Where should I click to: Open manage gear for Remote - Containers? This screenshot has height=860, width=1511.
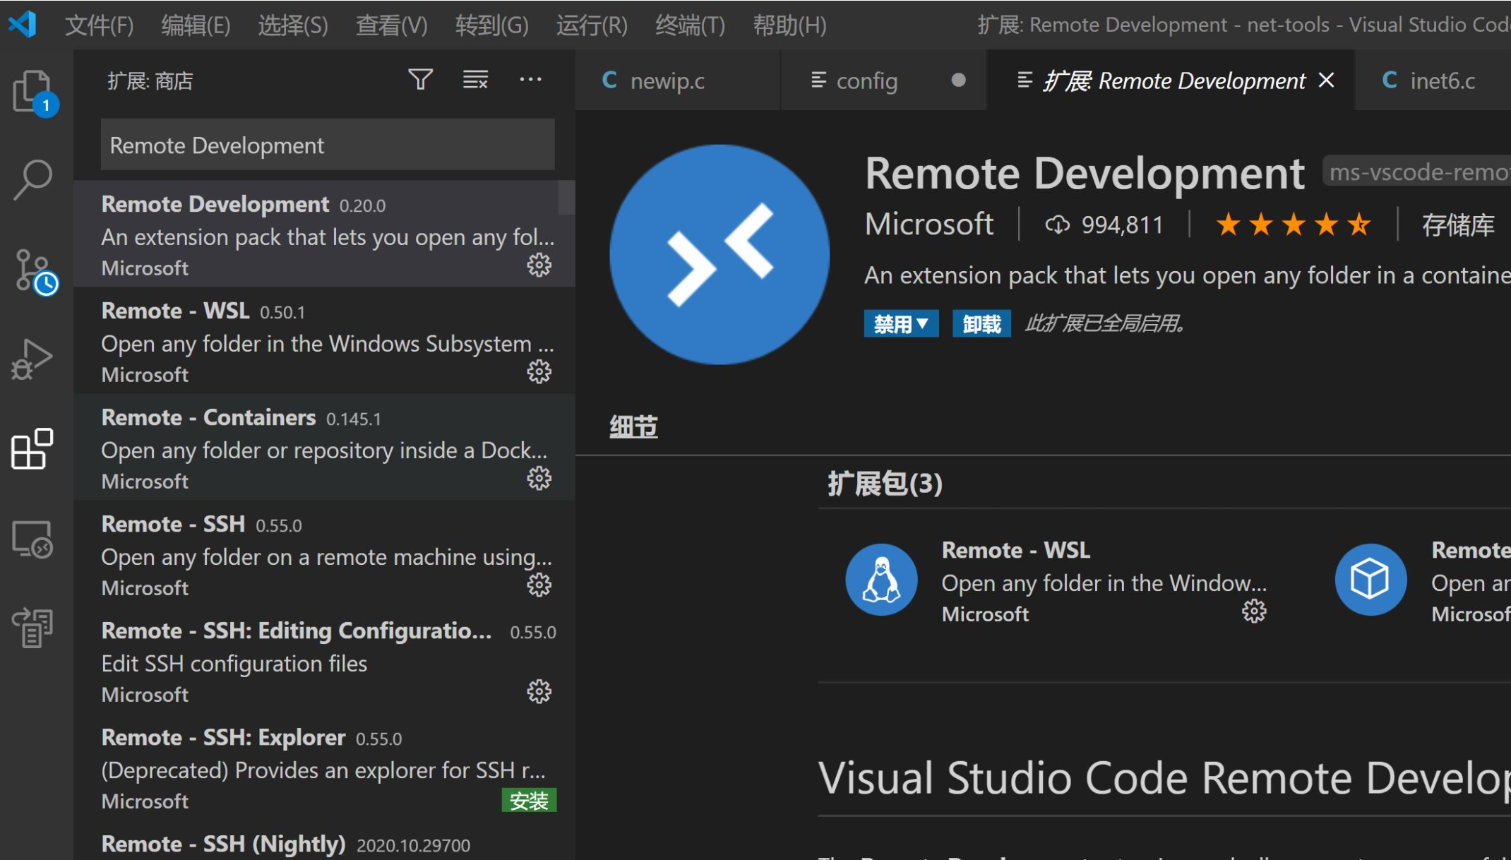point(539,479)
